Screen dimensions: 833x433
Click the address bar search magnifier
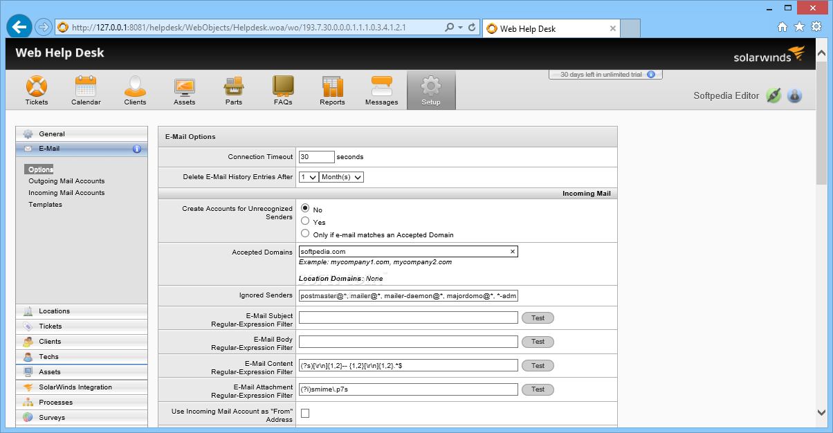[450, 28]
